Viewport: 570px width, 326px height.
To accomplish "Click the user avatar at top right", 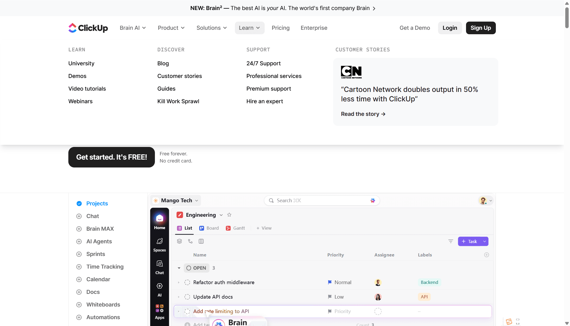I will [483, 201].
